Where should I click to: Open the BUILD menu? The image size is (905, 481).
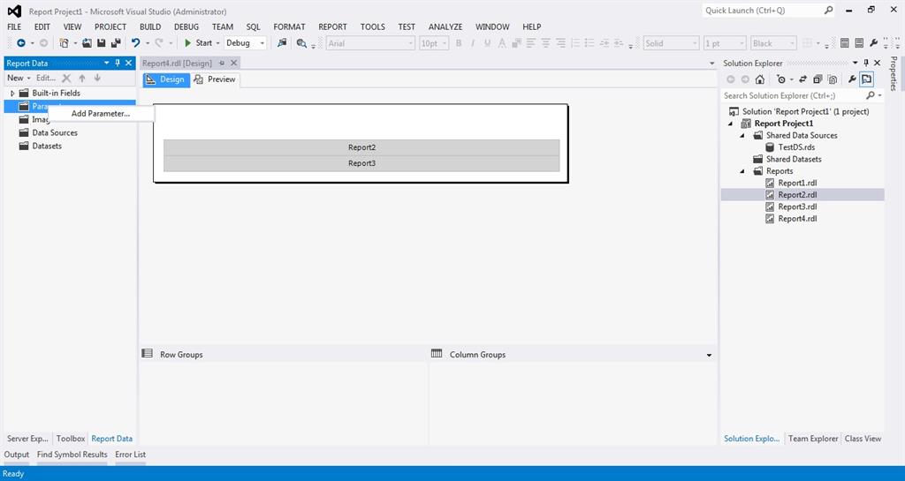click(x=150, y=26)
